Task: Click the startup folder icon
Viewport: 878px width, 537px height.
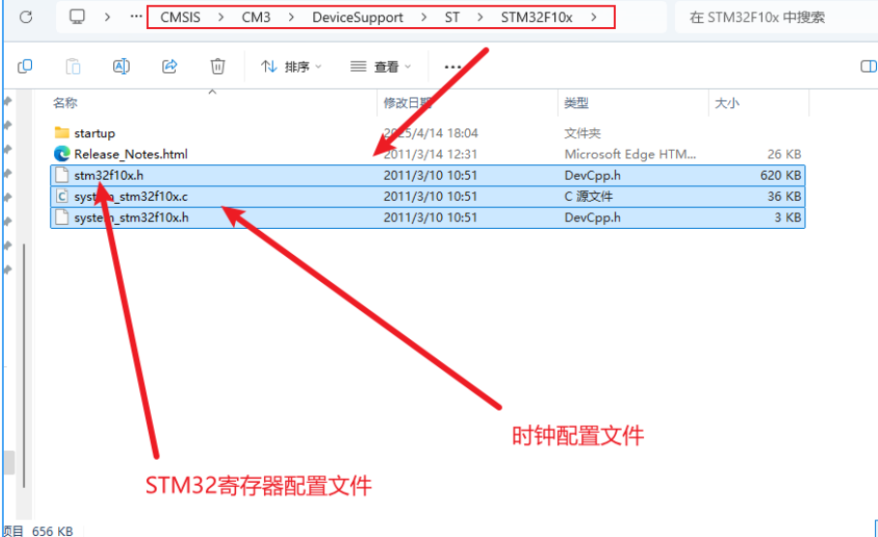Action: [x=62, y=132]
